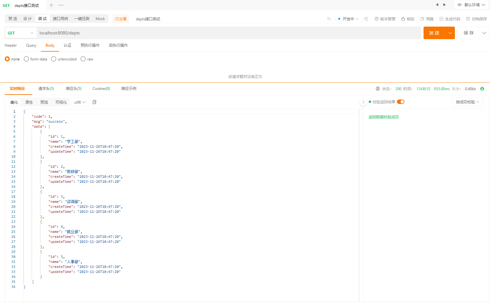Image resolution: width=490 pixels, height=303 pixels.
Task: Switch to the 响应头(5) tab
Action: click(x=73, y=89)
